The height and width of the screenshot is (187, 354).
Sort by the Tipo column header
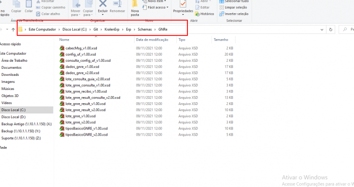182,40
